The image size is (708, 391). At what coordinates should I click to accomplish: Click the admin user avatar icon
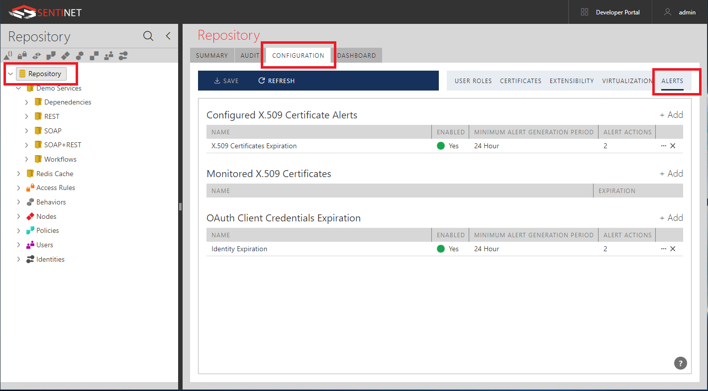pos(668,12)
